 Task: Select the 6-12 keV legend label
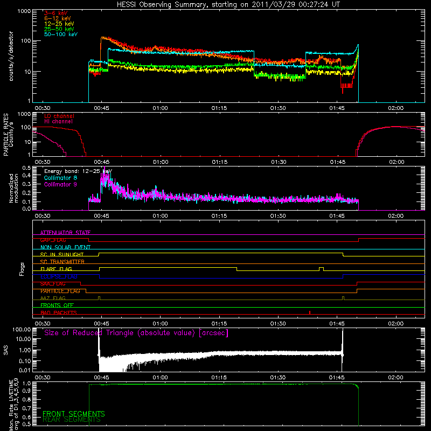click(x=58, y=18)
